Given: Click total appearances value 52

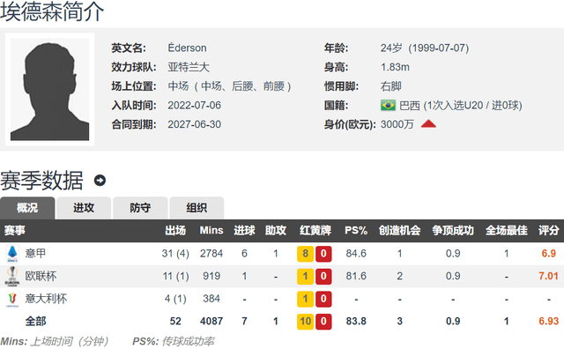Looking at the screenshot, I should (x=175, y=321).
